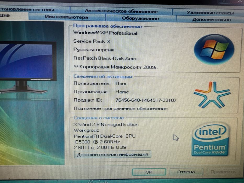Cancel with the Отмена button
This screenshot has width=244, height=183.
click(x=186, y=172)
